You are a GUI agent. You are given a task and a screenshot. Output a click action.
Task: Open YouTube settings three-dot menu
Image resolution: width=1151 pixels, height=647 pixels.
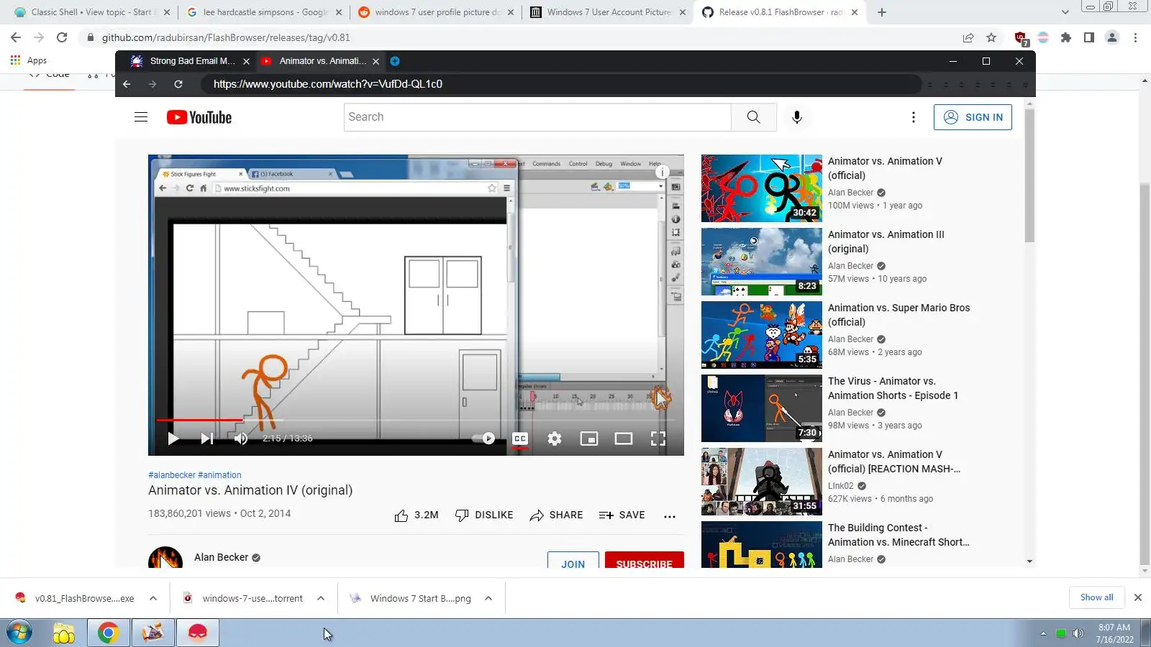pos(913,117)
